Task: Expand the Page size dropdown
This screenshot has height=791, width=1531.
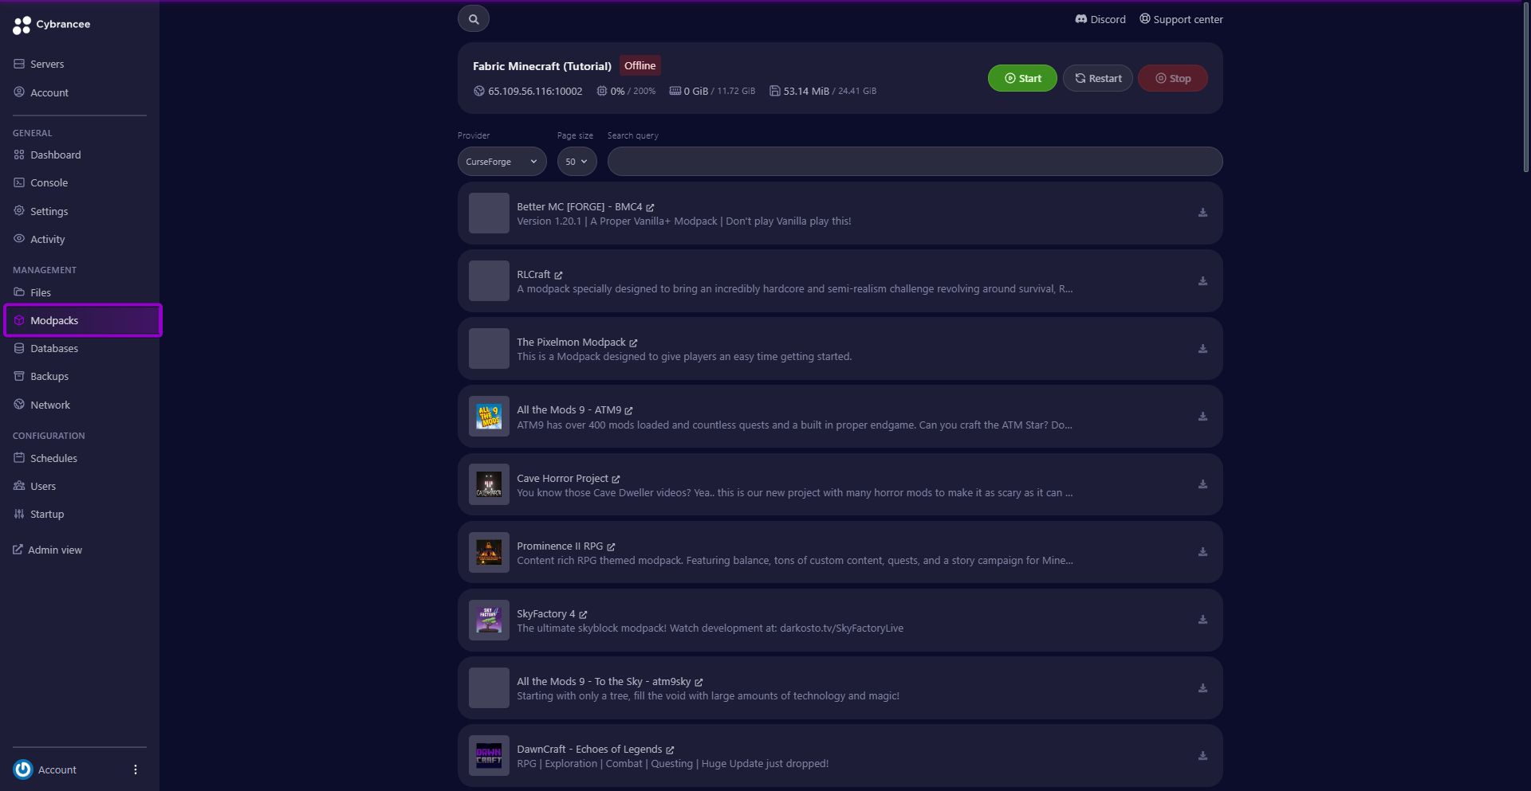Action: coord(577,162)
